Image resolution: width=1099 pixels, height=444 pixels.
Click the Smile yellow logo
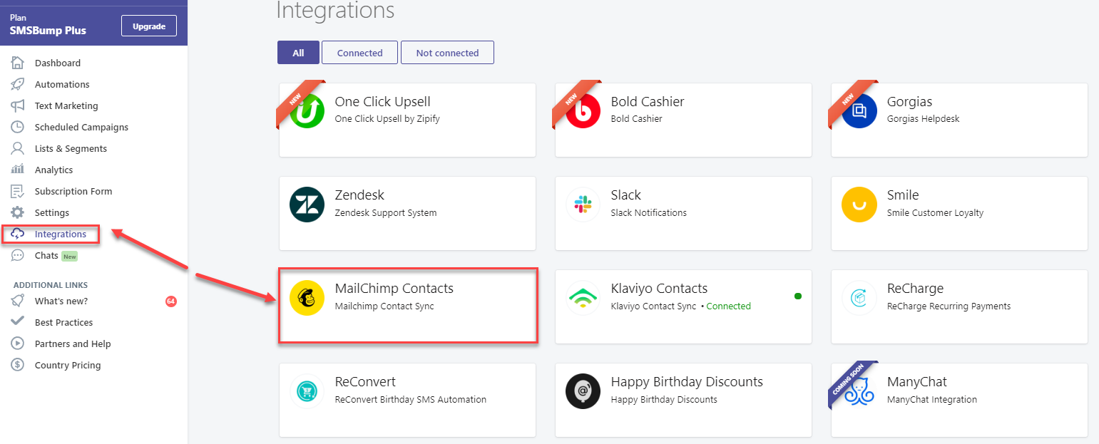tap(859, 205)
